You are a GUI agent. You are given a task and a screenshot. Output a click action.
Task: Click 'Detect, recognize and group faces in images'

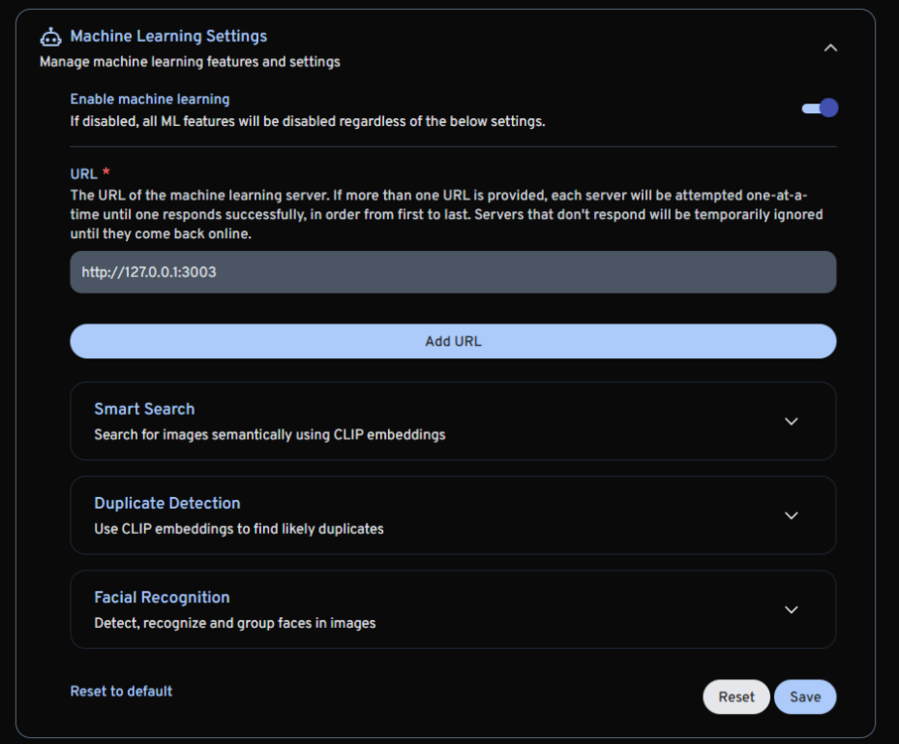pos(235,623)
